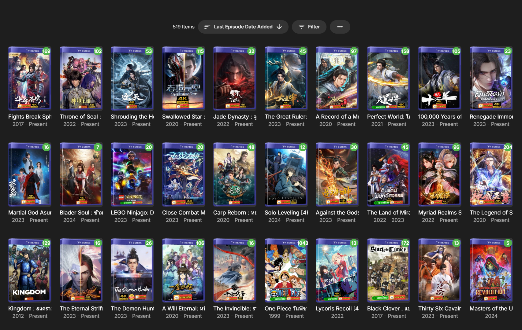
Task: Open the A Record of a Mortal poster
Action: 337,79
